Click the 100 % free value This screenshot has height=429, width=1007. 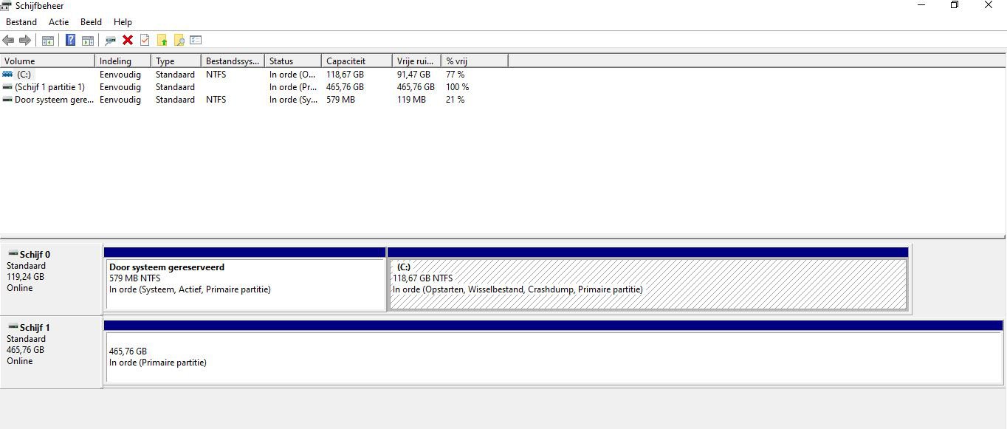[458, 87]
